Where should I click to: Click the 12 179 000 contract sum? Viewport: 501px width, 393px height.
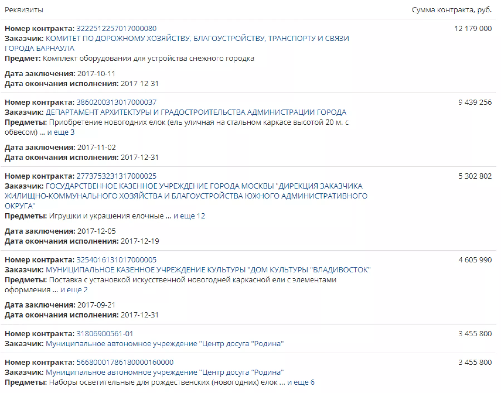473,28
